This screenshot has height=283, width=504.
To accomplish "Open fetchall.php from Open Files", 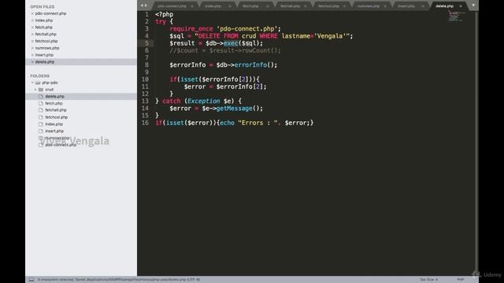I will [x=46, y=34].
